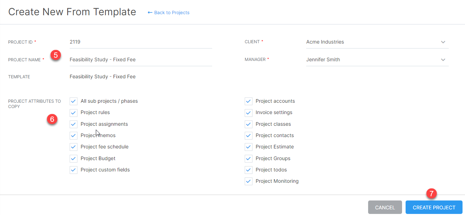This screenshot has height=215, width=465.
Task: Click the red step badge numbered 6
Action: pyautogui.click(x=52, y=119)
